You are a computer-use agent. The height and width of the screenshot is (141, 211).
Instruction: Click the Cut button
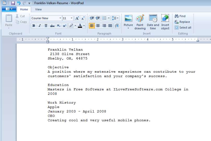20,16
